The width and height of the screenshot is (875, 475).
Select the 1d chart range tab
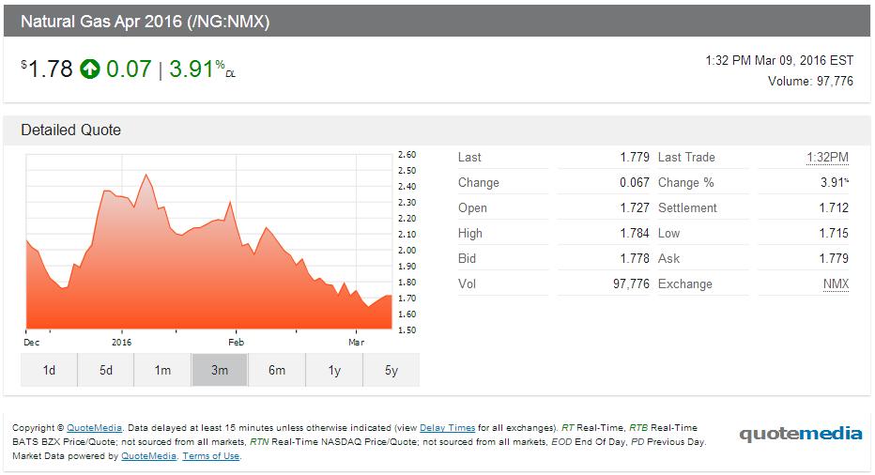(x=49, y=371)
